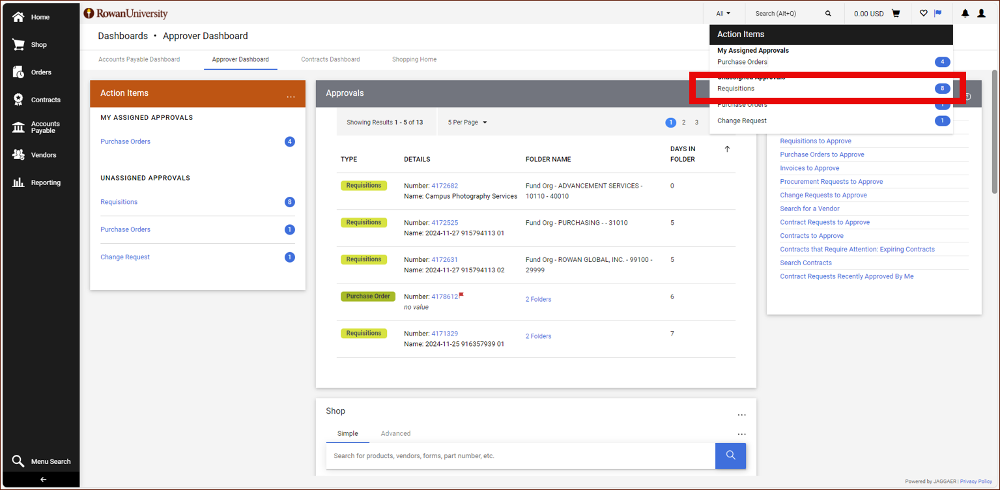This screenshot has width=1000, height=490.
Task: Open requisition number 4172682
Action: [444, 186]
